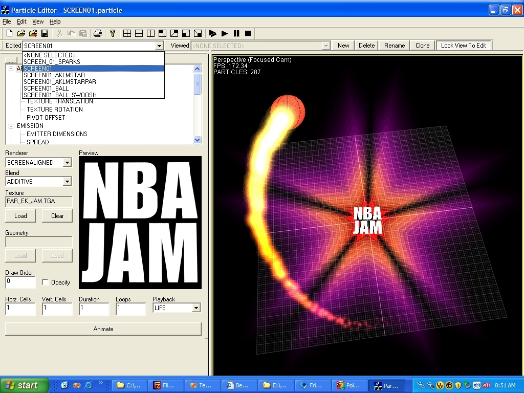
Task: Collapse the EMISSION tree node
Action: [11, 126]
